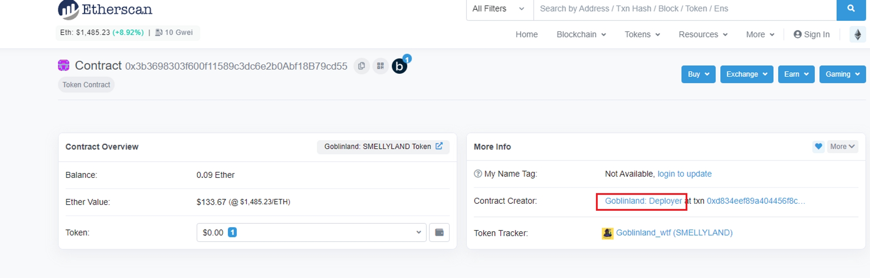Viewport: 870px width, 278px height.
Task: Expand the Buy dropdown button
Action: pyautogui.click(x=698, y=74)
